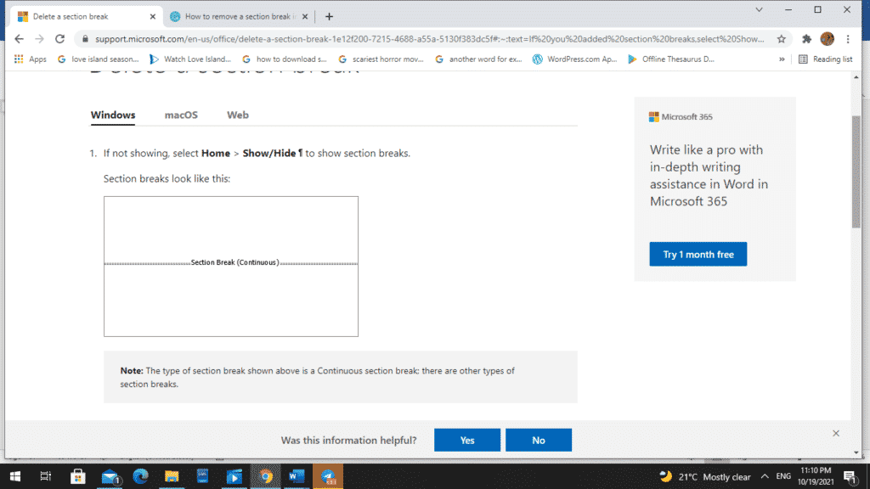Select the Web tab
This screenshot has width=870, height=489.
(237, 115)
